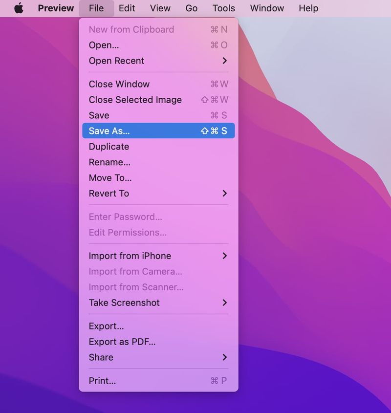The width and height of the screenshot is (391, 413).
Task: Select Enter Password... item
Action: pyautogui.click(x=158, y=217)
